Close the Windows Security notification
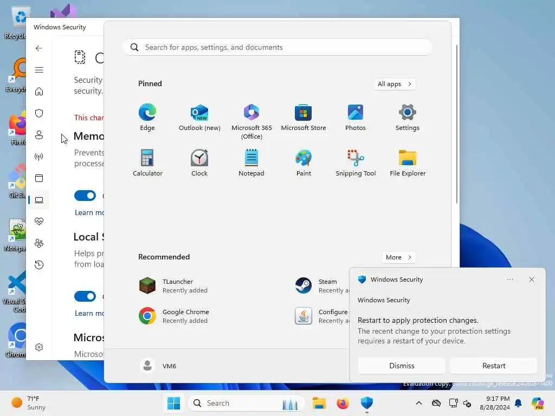The width and height of the screenshot is (555, 416). pos(531,279)
